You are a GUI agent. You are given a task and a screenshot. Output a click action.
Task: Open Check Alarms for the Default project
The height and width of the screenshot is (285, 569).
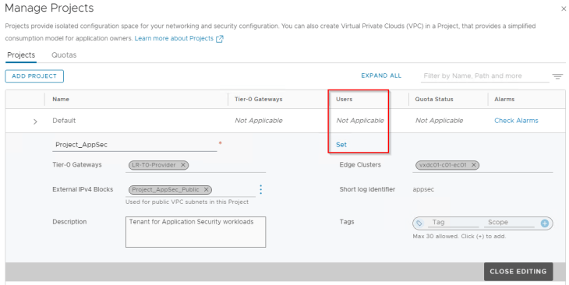(x=516, y=121)
